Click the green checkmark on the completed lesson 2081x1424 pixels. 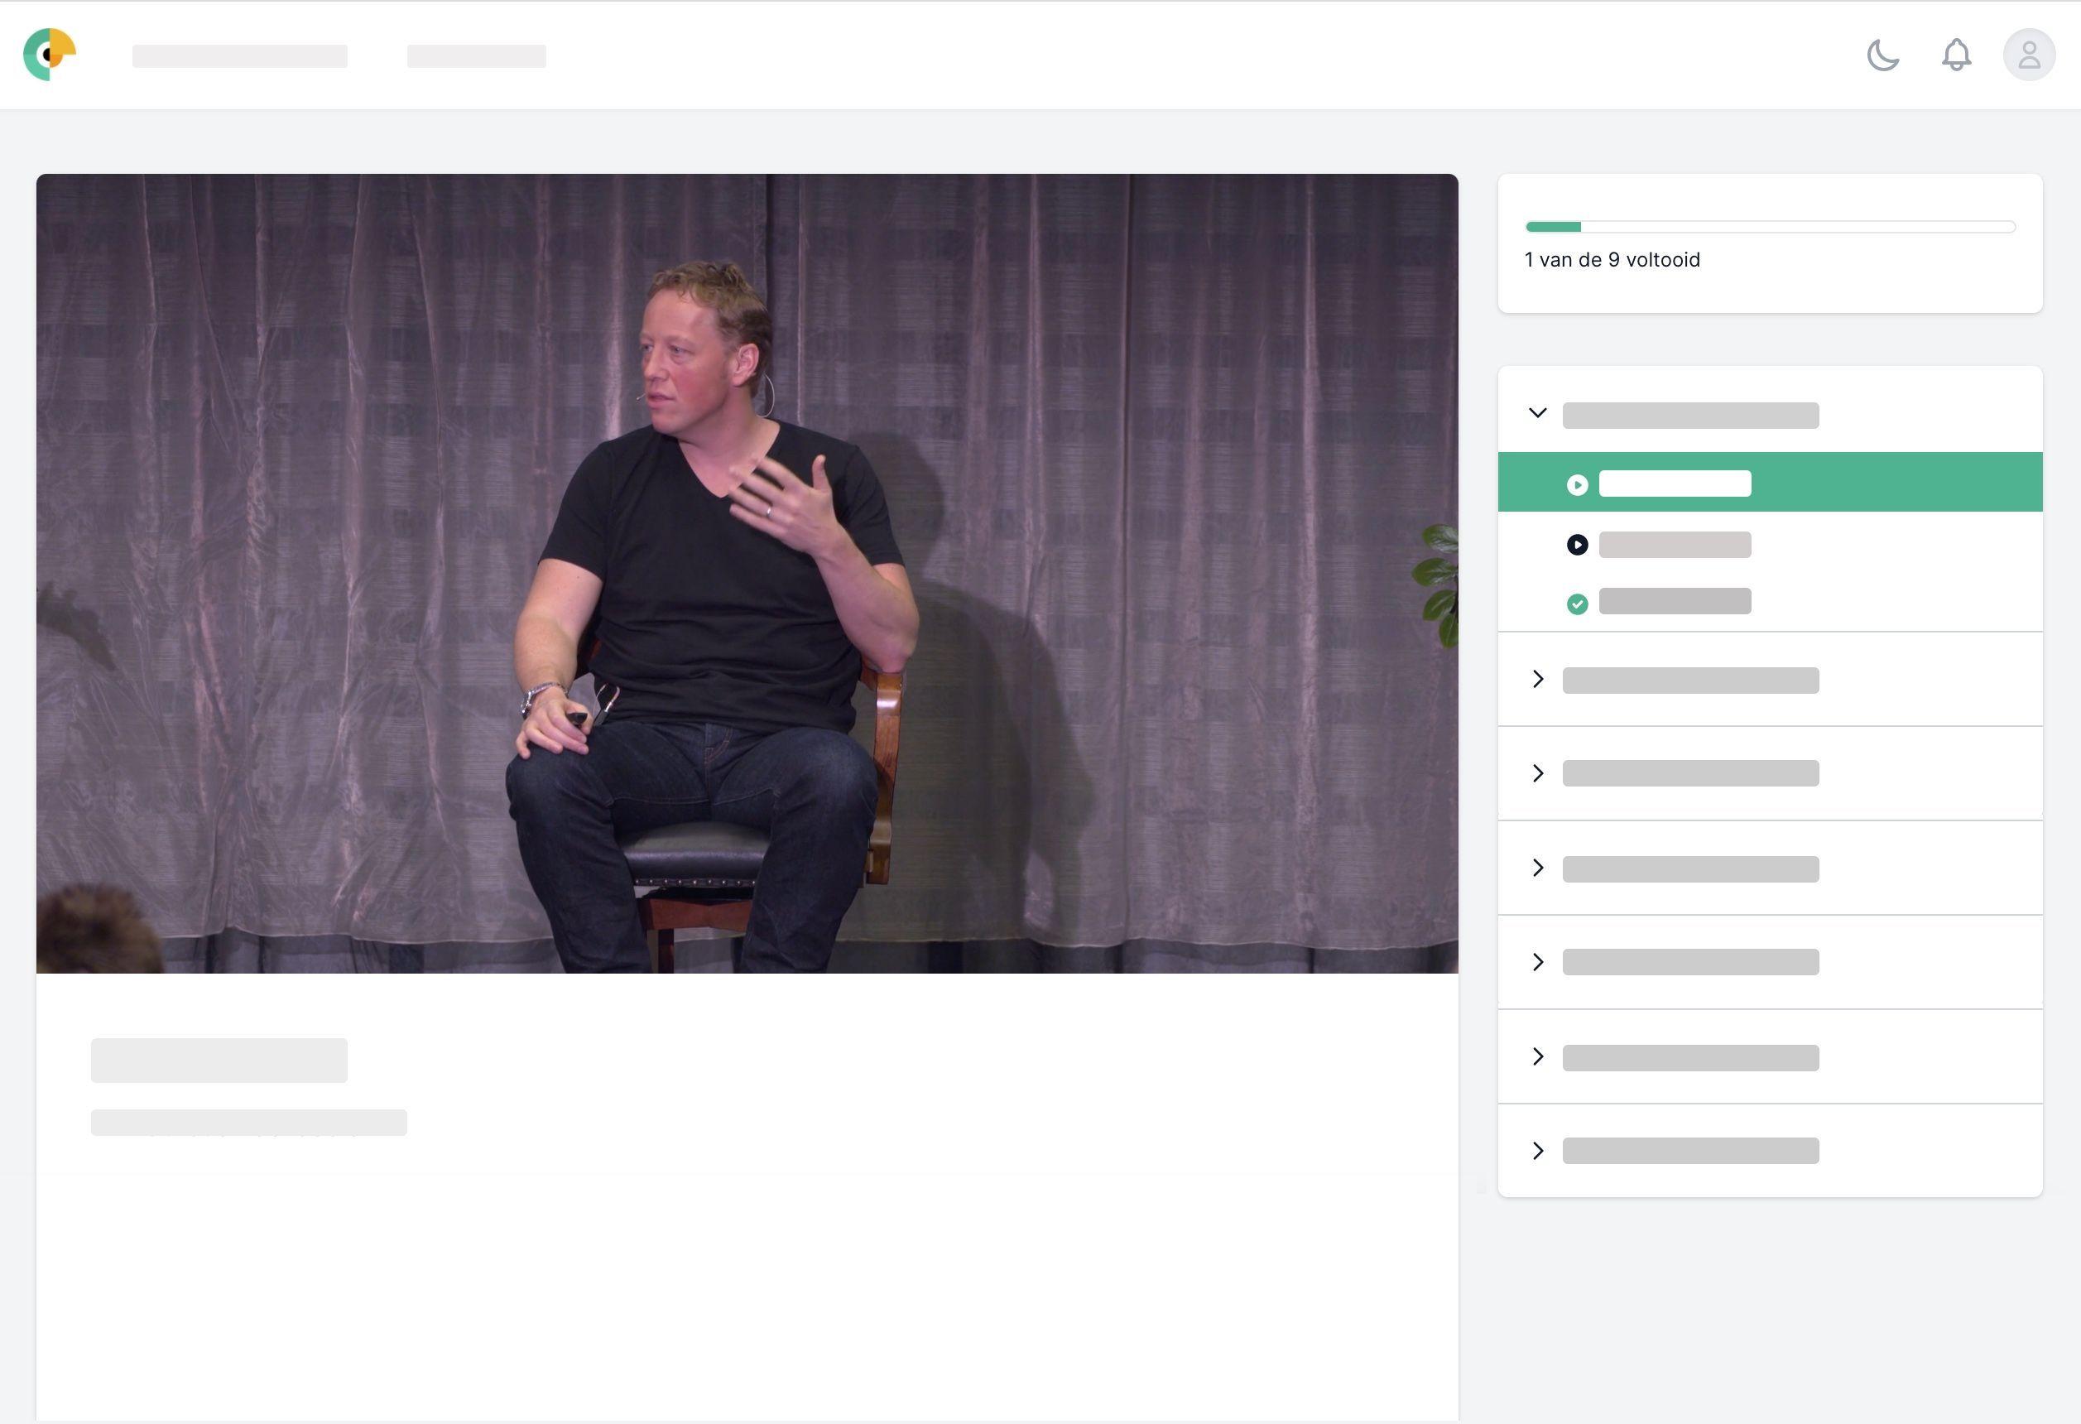(1577, 604)
